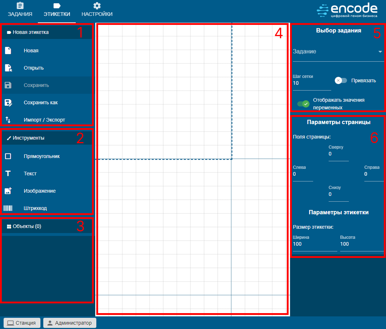
Task: Open the Задание dropdown
Action: pos(338,52)
